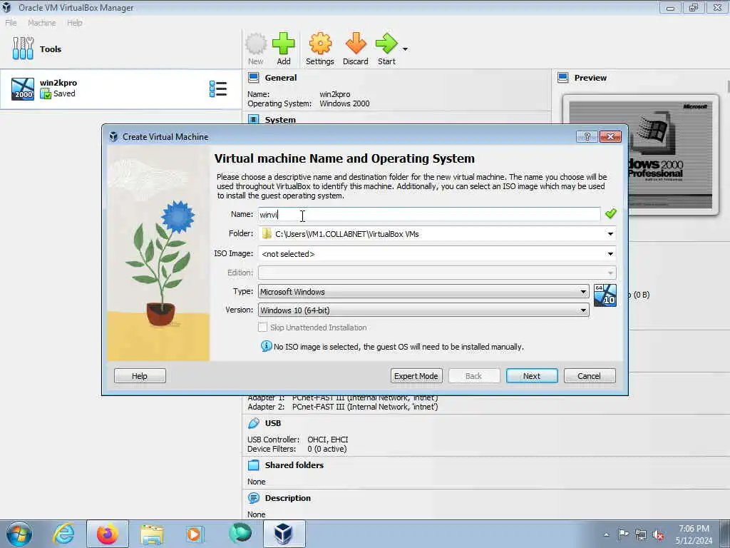Click the New machine toolbar icon

click(x=256, y=44)
